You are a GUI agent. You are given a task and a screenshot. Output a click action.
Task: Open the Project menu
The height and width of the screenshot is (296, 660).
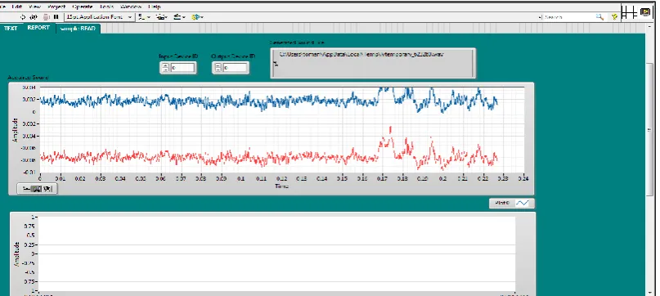56,7
